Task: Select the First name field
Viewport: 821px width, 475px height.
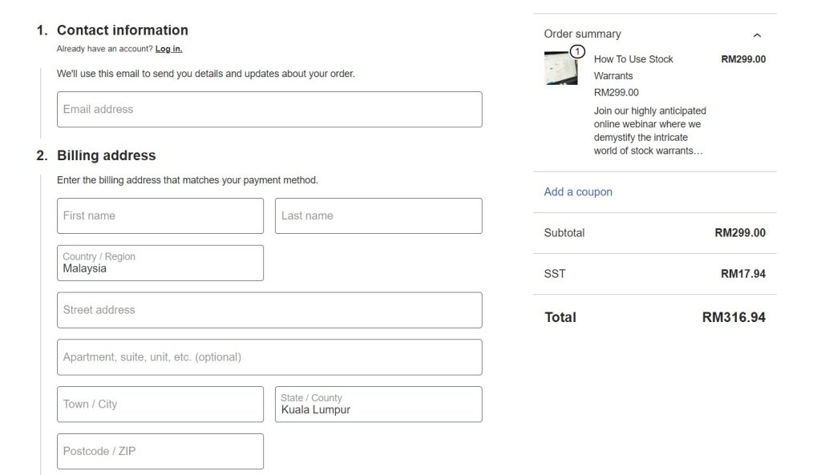Action: (x=160, y=215)
